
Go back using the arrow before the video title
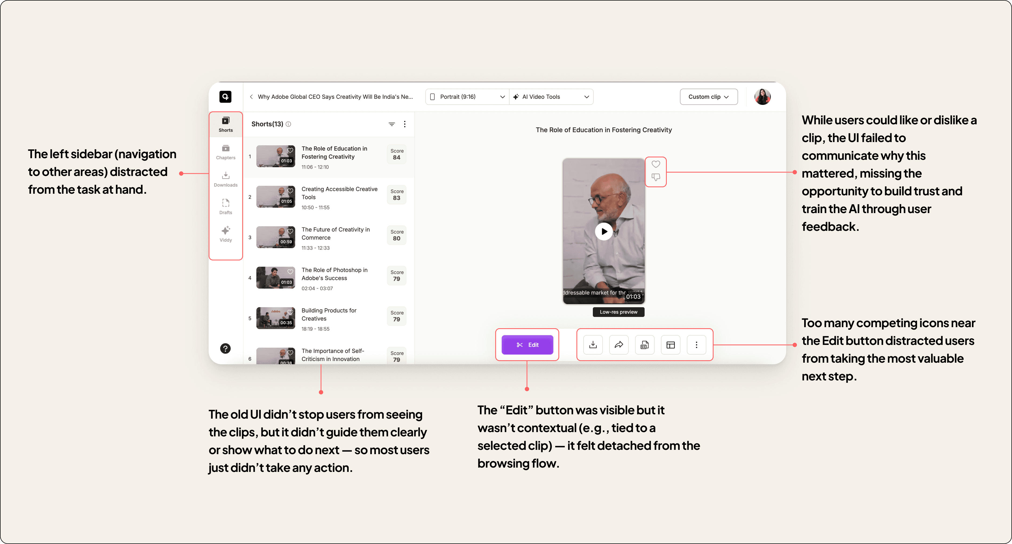click(x=251, y=97)
